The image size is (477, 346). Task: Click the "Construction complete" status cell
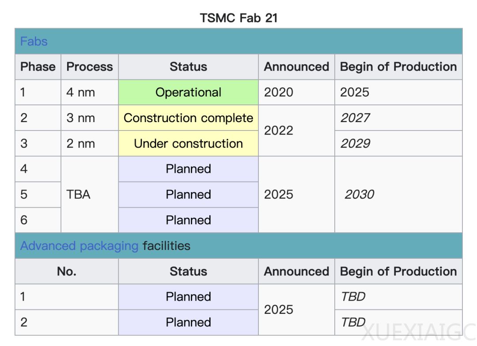[188, 118]
